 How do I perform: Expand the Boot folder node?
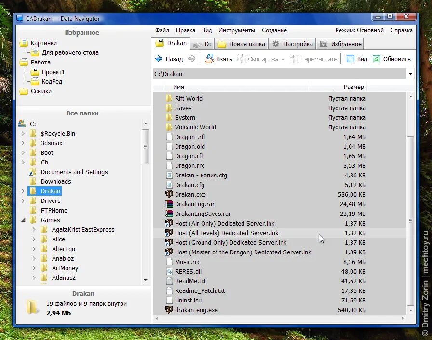pyautogui.click(x=23, y=152)
